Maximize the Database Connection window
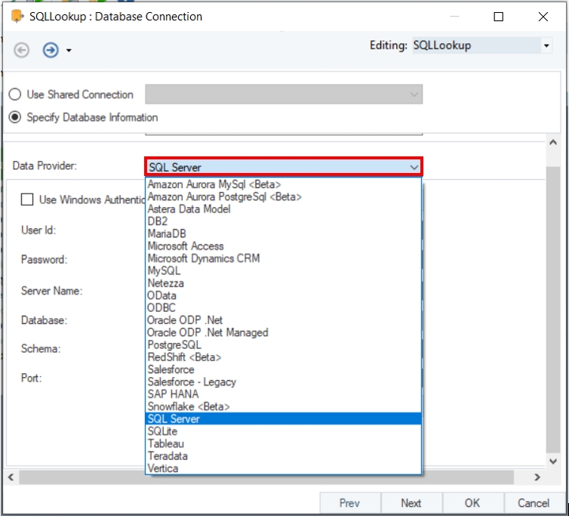 click(499, 17)
